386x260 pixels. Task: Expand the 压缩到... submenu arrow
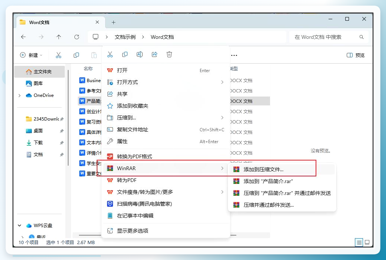click(222, 118)
